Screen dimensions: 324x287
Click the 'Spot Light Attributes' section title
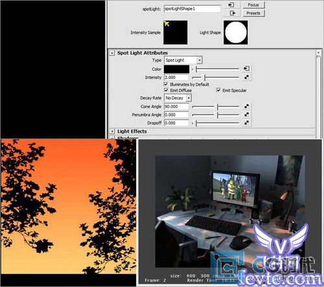pyautogui.click(x=143, y=53)
